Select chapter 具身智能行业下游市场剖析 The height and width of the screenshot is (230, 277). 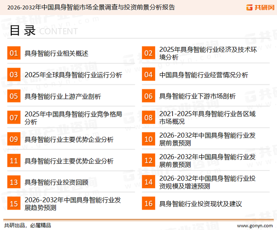click(197, 97)
